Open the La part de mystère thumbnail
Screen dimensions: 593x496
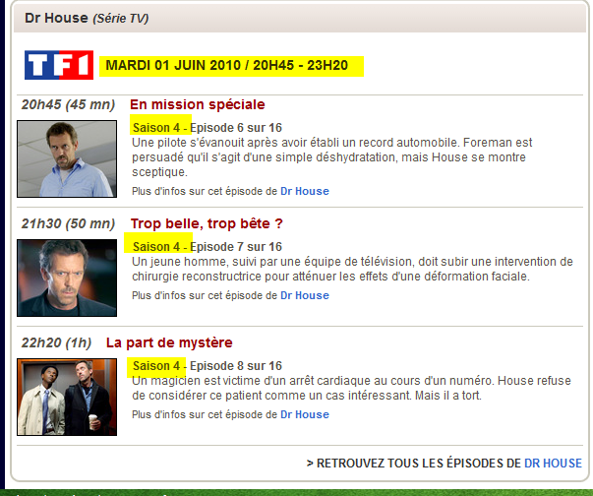67,397
